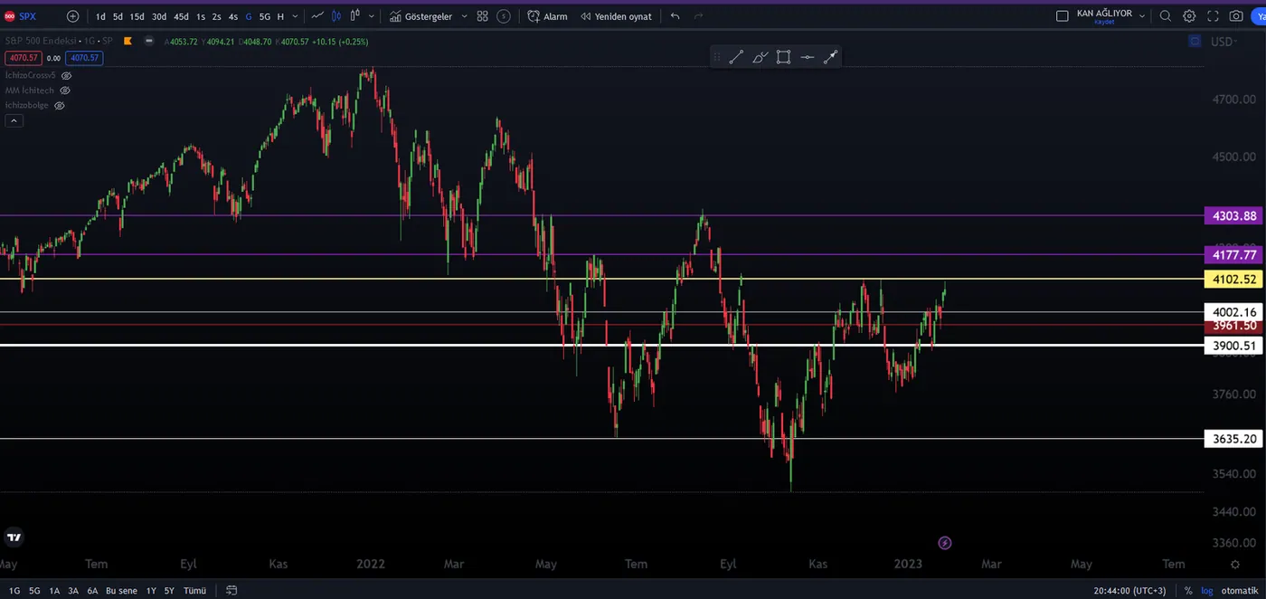Click the gray minus circle in legend
The height and width of the screenshot is (599, 1266).
point(149,41)
